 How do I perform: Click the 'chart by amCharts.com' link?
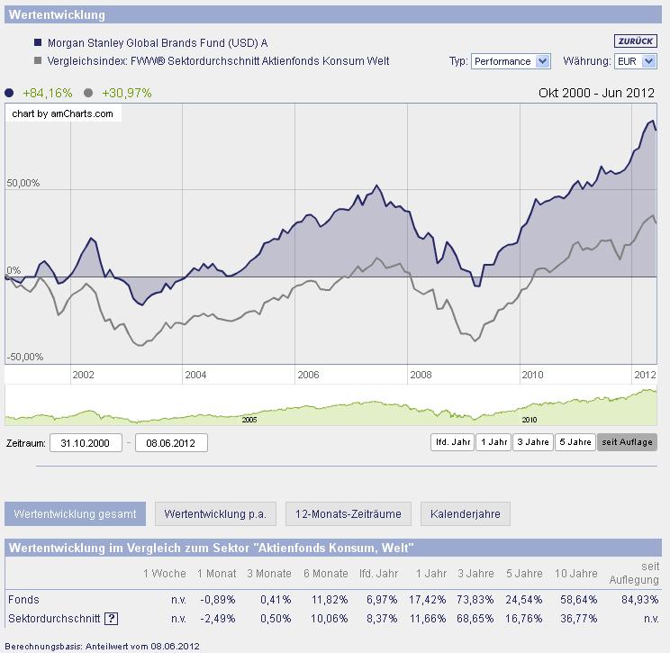[x=63, y=113]
